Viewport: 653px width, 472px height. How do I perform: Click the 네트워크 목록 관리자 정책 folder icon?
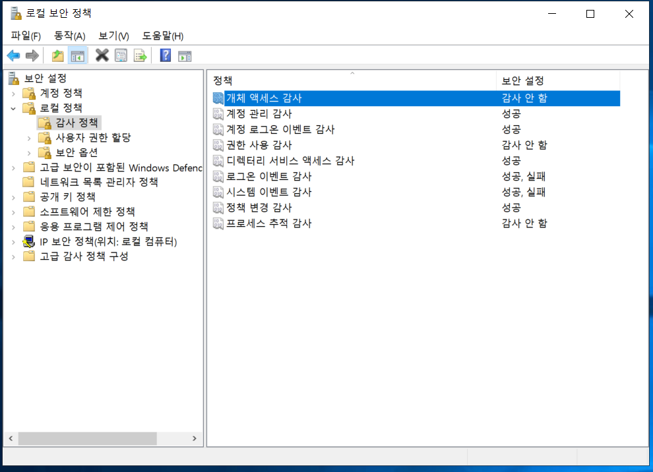coord(29,182)
